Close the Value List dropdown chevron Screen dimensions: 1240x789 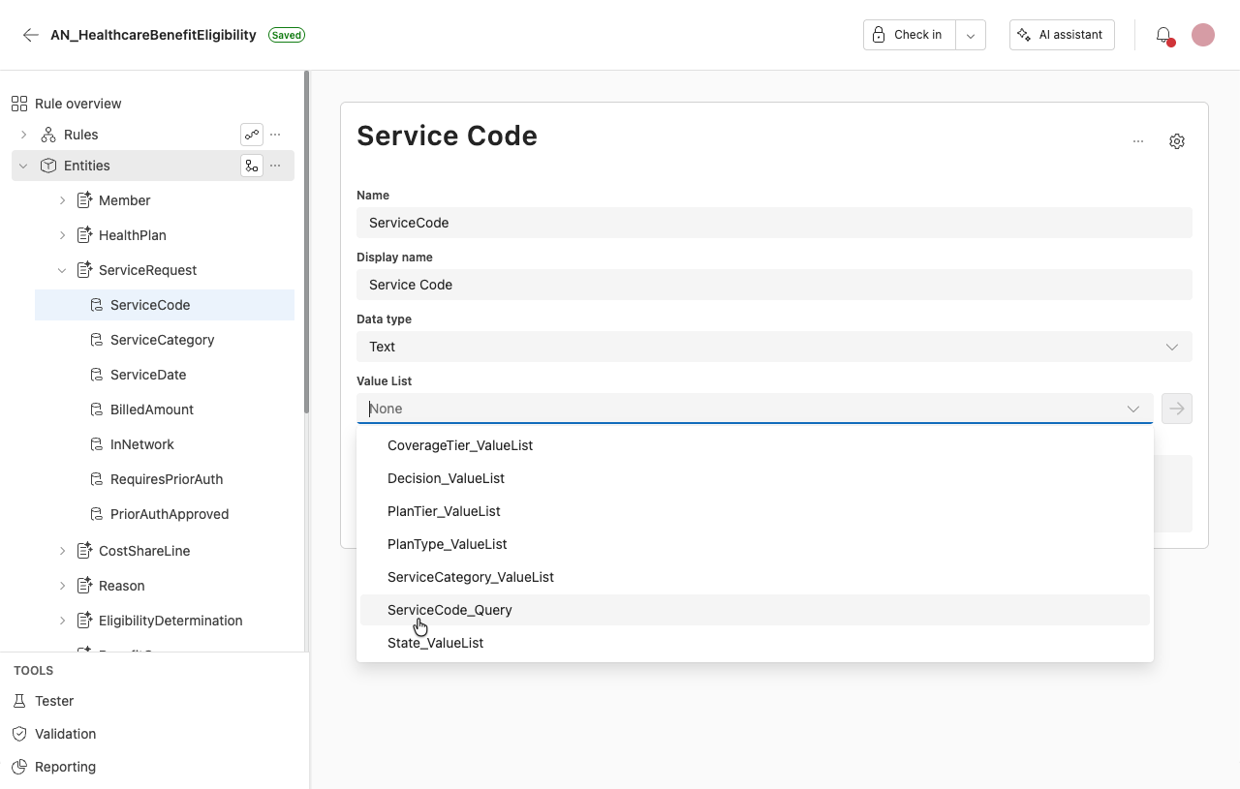click(1133, 409)
